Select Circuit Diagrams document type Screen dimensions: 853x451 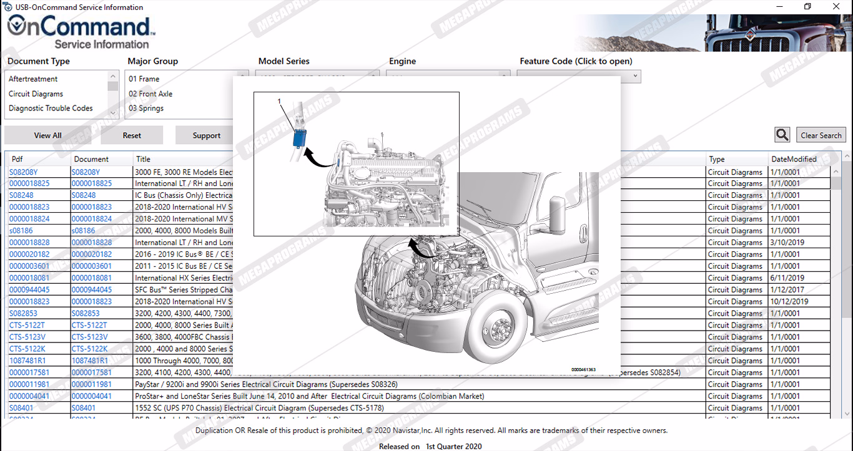point(36,94)
